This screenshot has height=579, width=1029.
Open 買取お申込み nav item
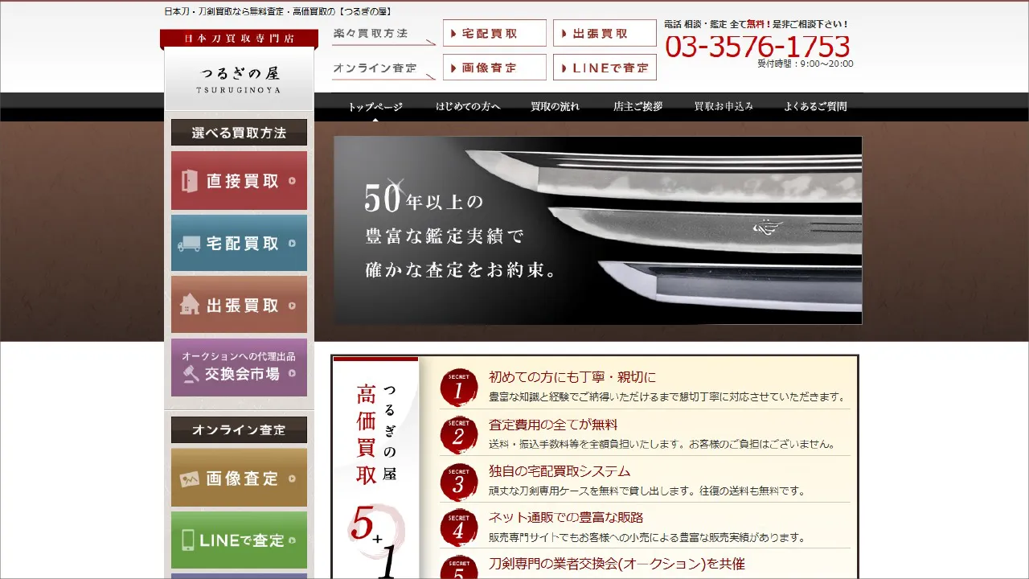(724, 107)
